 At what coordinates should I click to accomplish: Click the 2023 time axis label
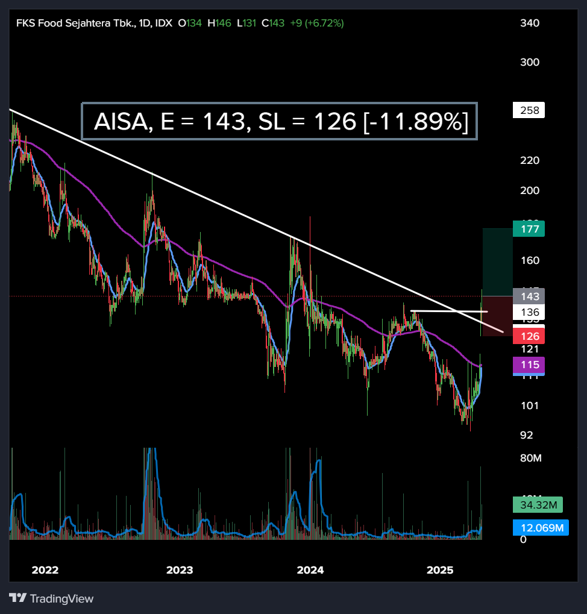click(180, 570)
